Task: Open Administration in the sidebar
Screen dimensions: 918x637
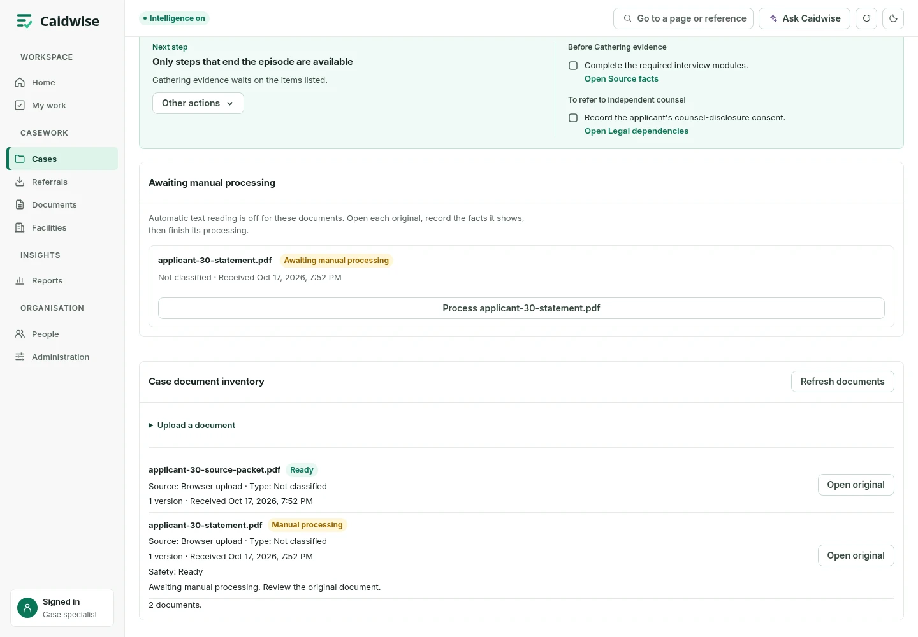Action: 62,357
